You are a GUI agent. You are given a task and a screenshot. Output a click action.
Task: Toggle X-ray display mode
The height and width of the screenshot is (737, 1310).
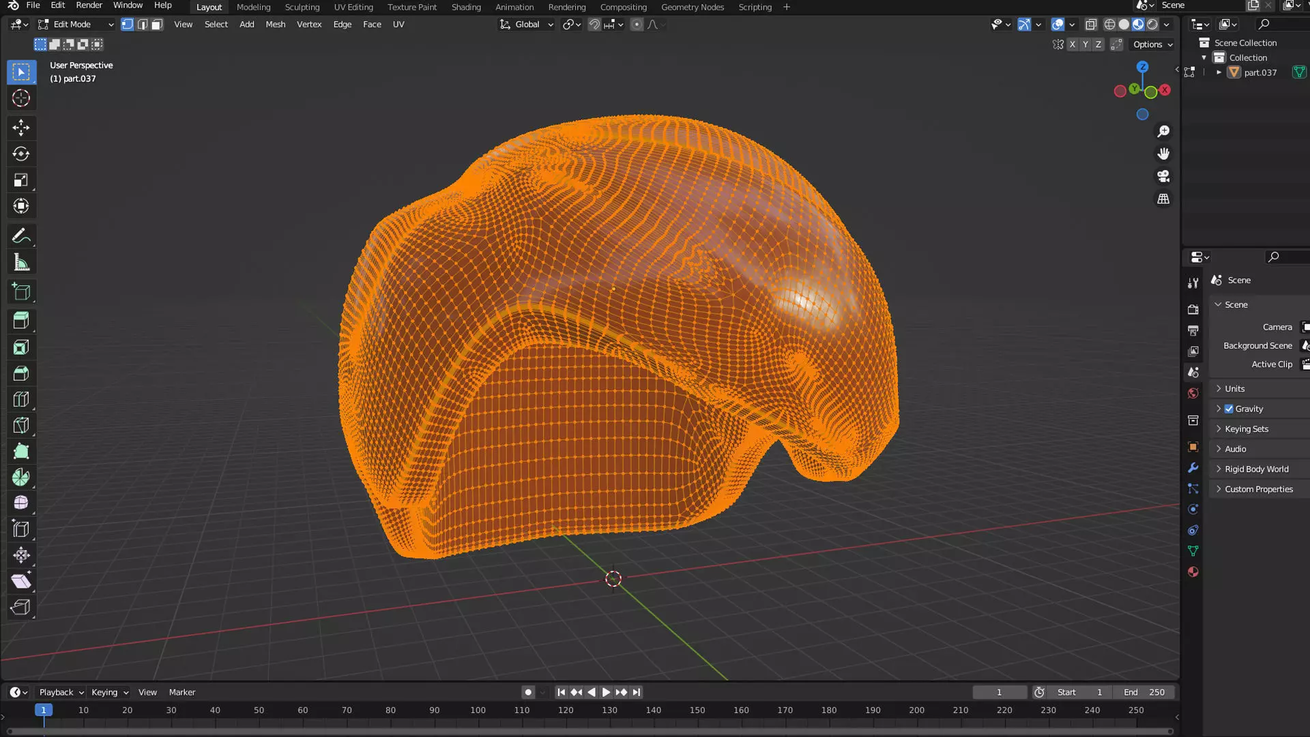(1091, 25)
